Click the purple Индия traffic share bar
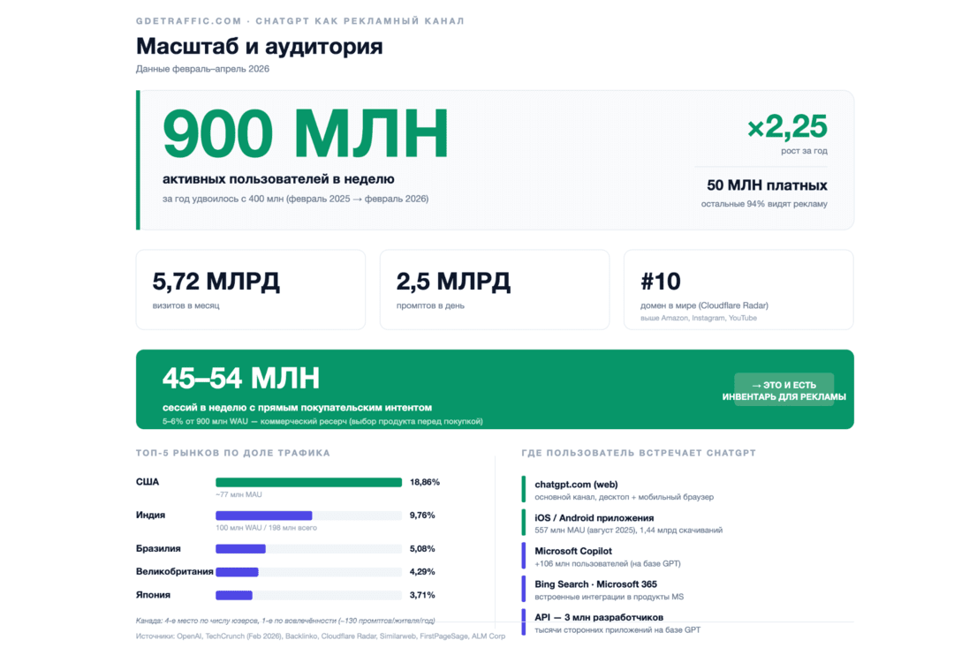This screenshot has width=954, height=655. (263, 516)
